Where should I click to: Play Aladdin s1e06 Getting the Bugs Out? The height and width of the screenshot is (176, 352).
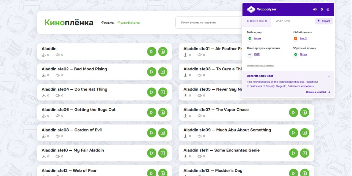(x=152, y=112)
